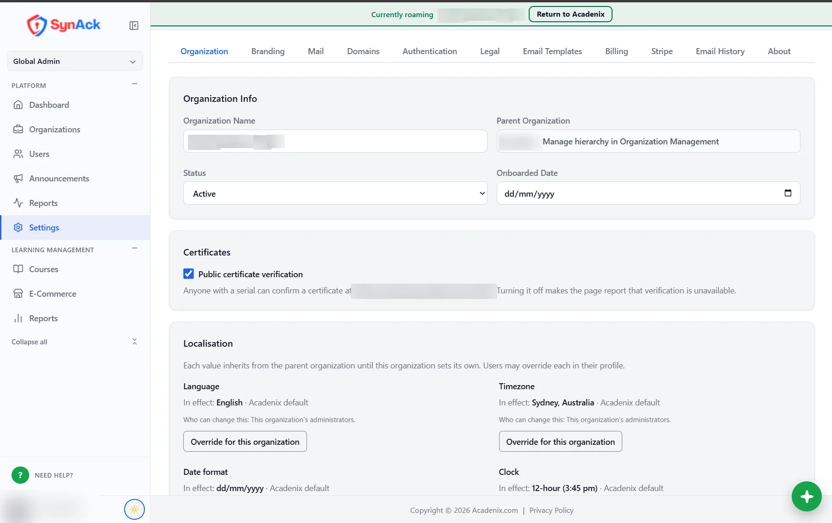This screenshot has width=832, height=523.
Task: Switch to the Domains tab
Action: [363, 51]
